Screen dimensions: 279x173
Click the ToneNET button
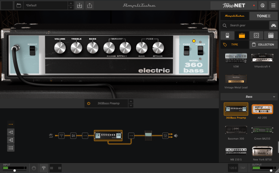coord(234,5)
